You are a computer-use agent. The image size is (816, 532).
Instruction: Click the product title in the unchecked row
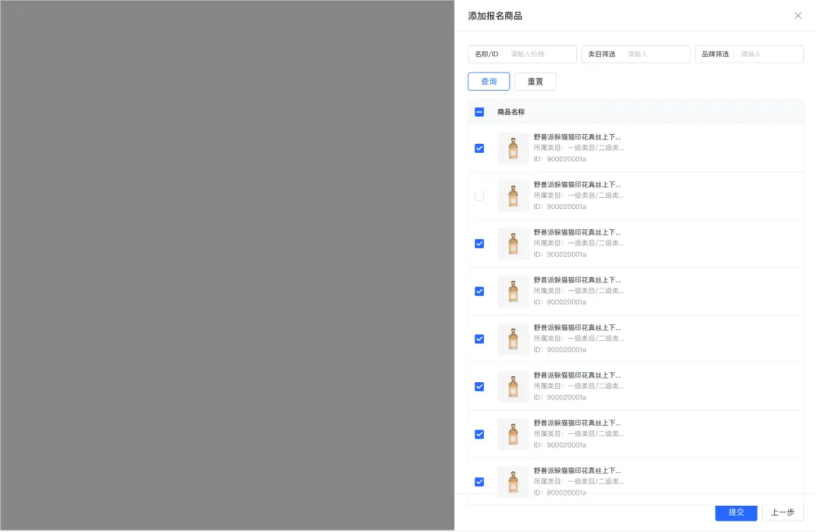pos(577,185)
